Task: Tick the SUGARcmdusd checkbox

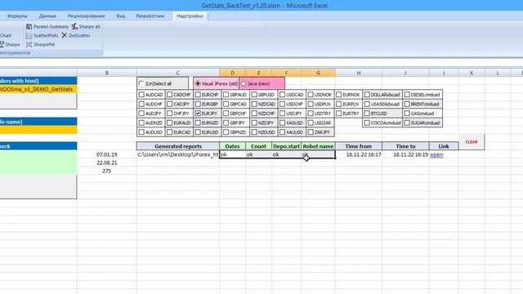Action: 407,123
